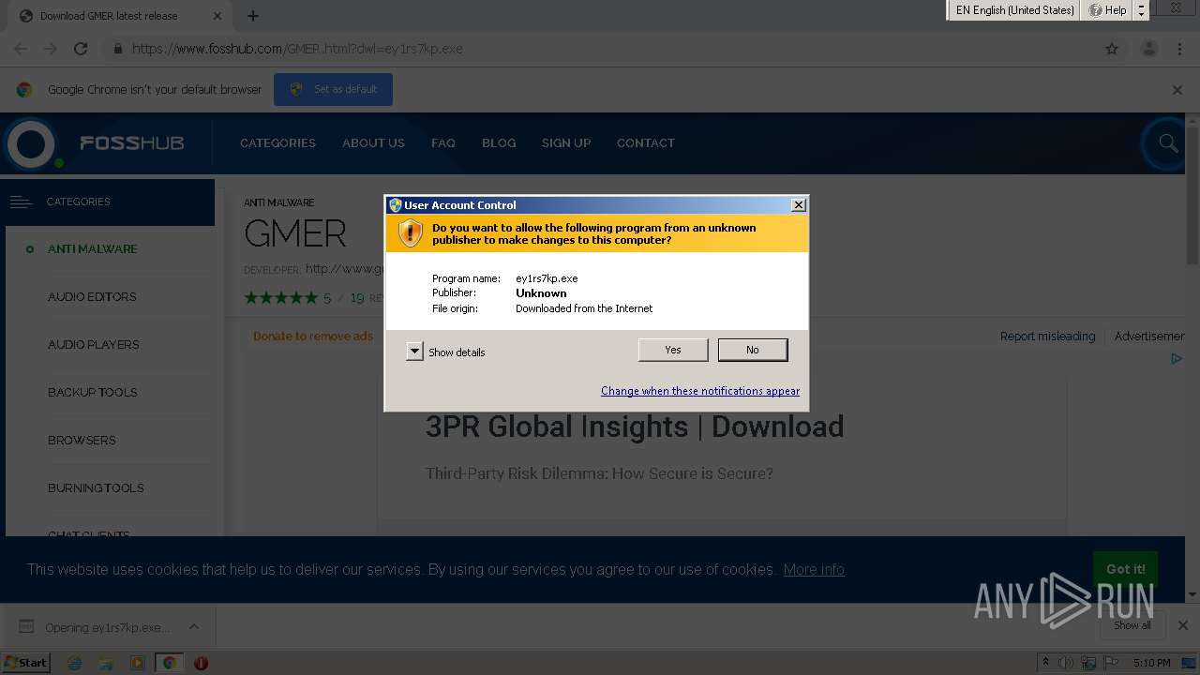This screenshot has height=675, width=1200.
Task: Select BURNING TOOLS category in sidebar
Action: (96, 488)
